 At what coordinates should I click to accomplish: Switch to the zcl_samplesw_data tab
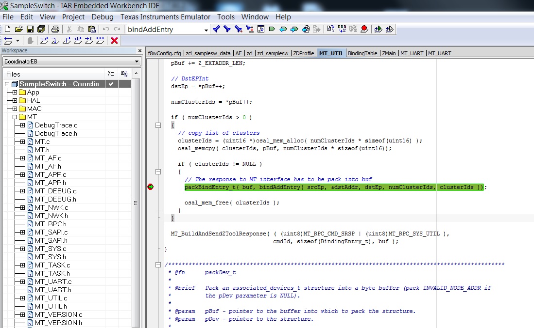[208, 53]
